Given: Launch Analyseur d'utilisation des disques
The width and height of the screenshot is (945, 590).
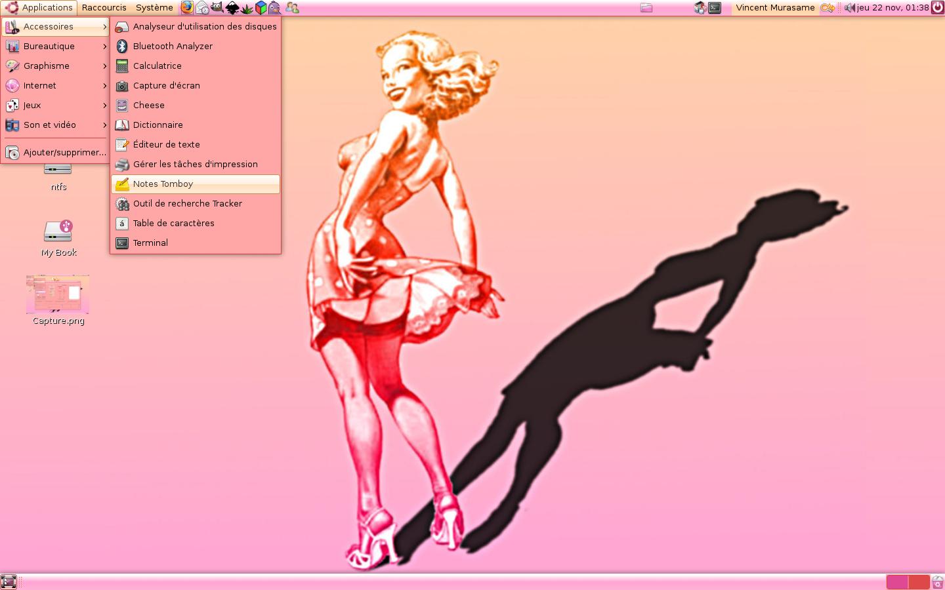Looking at the screenshot, I should tap(196, 27).
